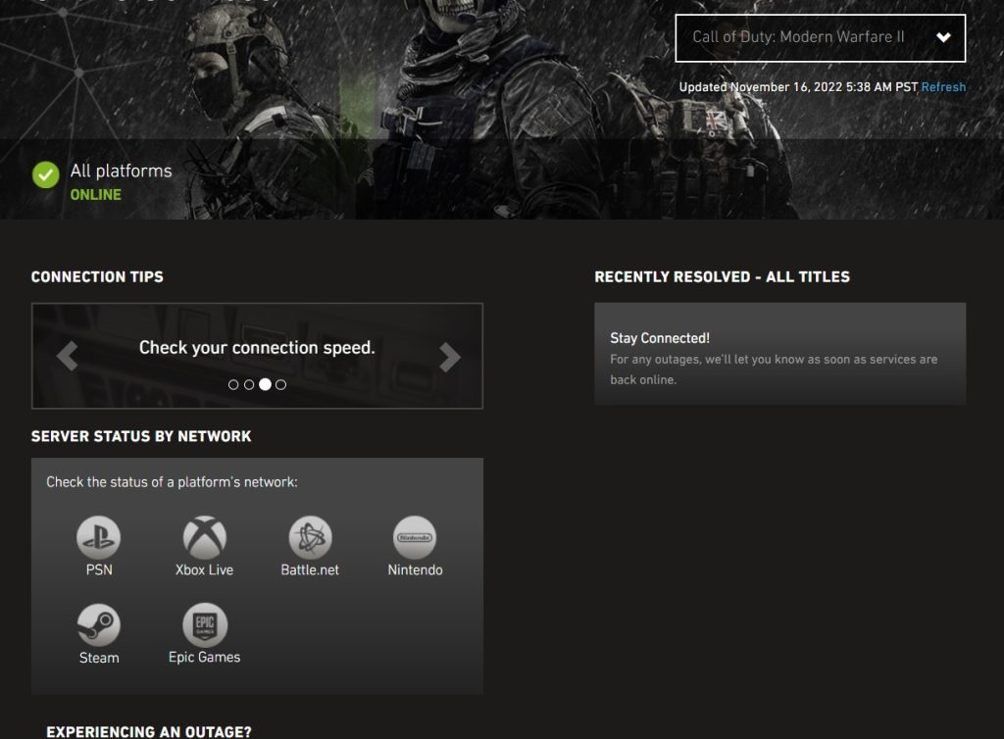Click the 'Stay Connected!' heading
This screenshot has width=1004, height=739.
pos(660,338)
